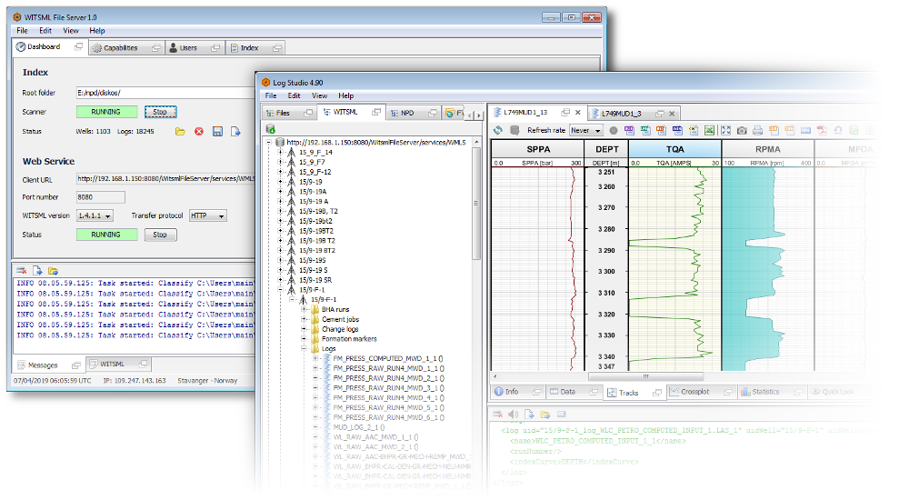Click the purple track layout icon
Screen dimensions: 909x500
pos(629,131)
